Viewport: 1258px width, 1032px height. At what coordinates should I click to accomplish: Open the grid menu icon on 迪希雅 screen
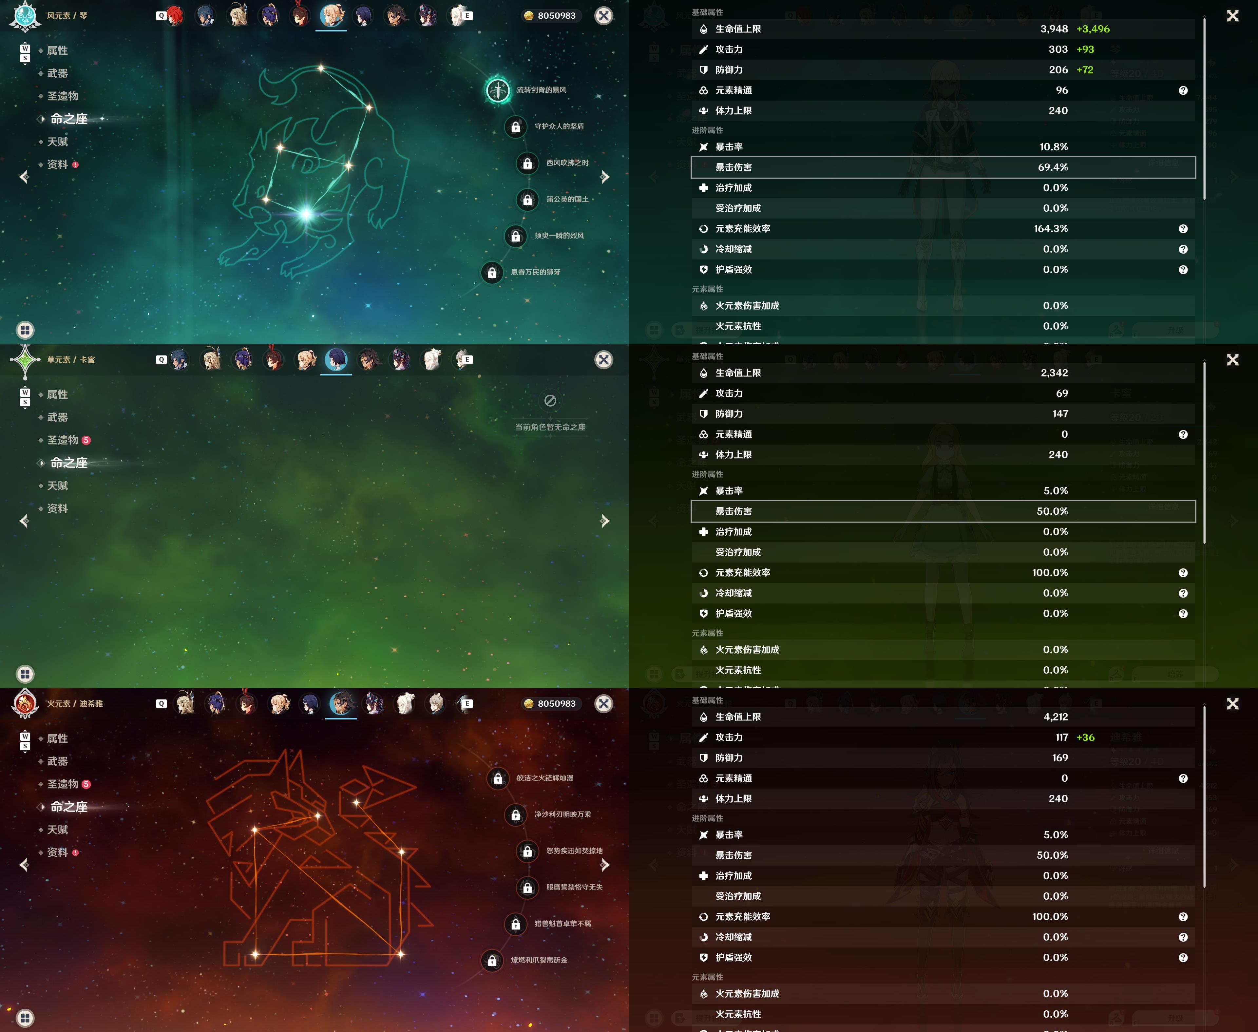tap(25, 1018)
